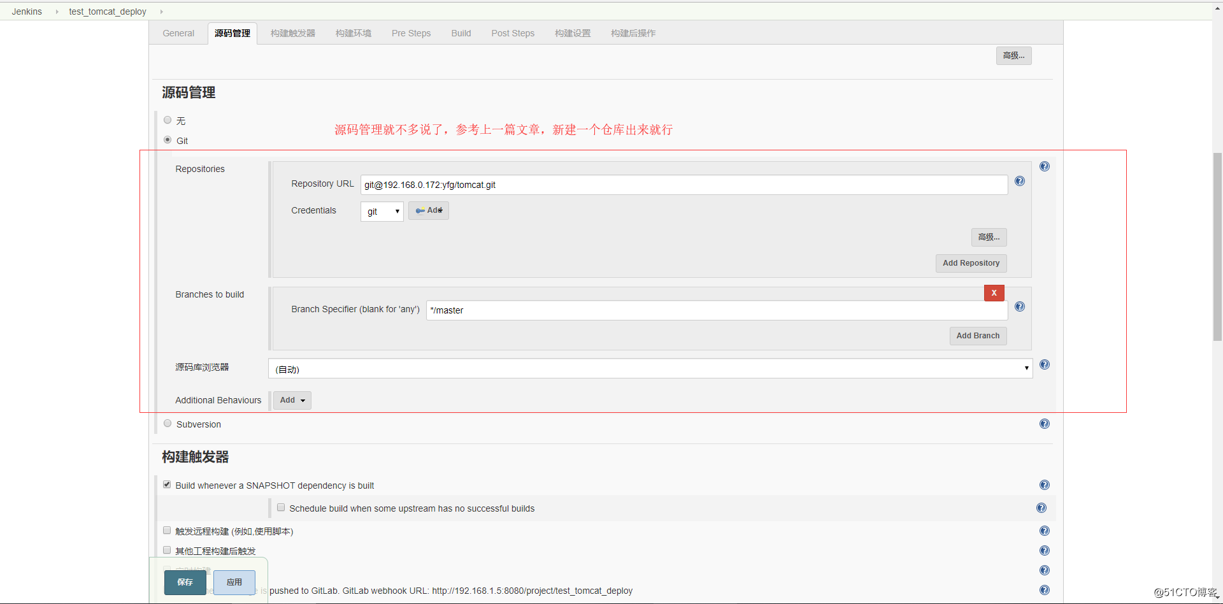Open the 源码库浏览器 (自动) dropdown
This screenshot has width=1223, height=604.
[650, 368]
